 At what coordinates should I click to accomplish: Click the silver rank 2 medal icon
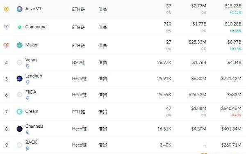pyautogui.click(x=6, y=27)
